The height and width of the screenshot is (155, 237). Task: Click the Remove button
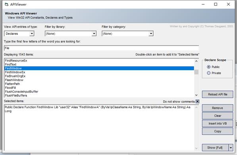pos(218,108)
